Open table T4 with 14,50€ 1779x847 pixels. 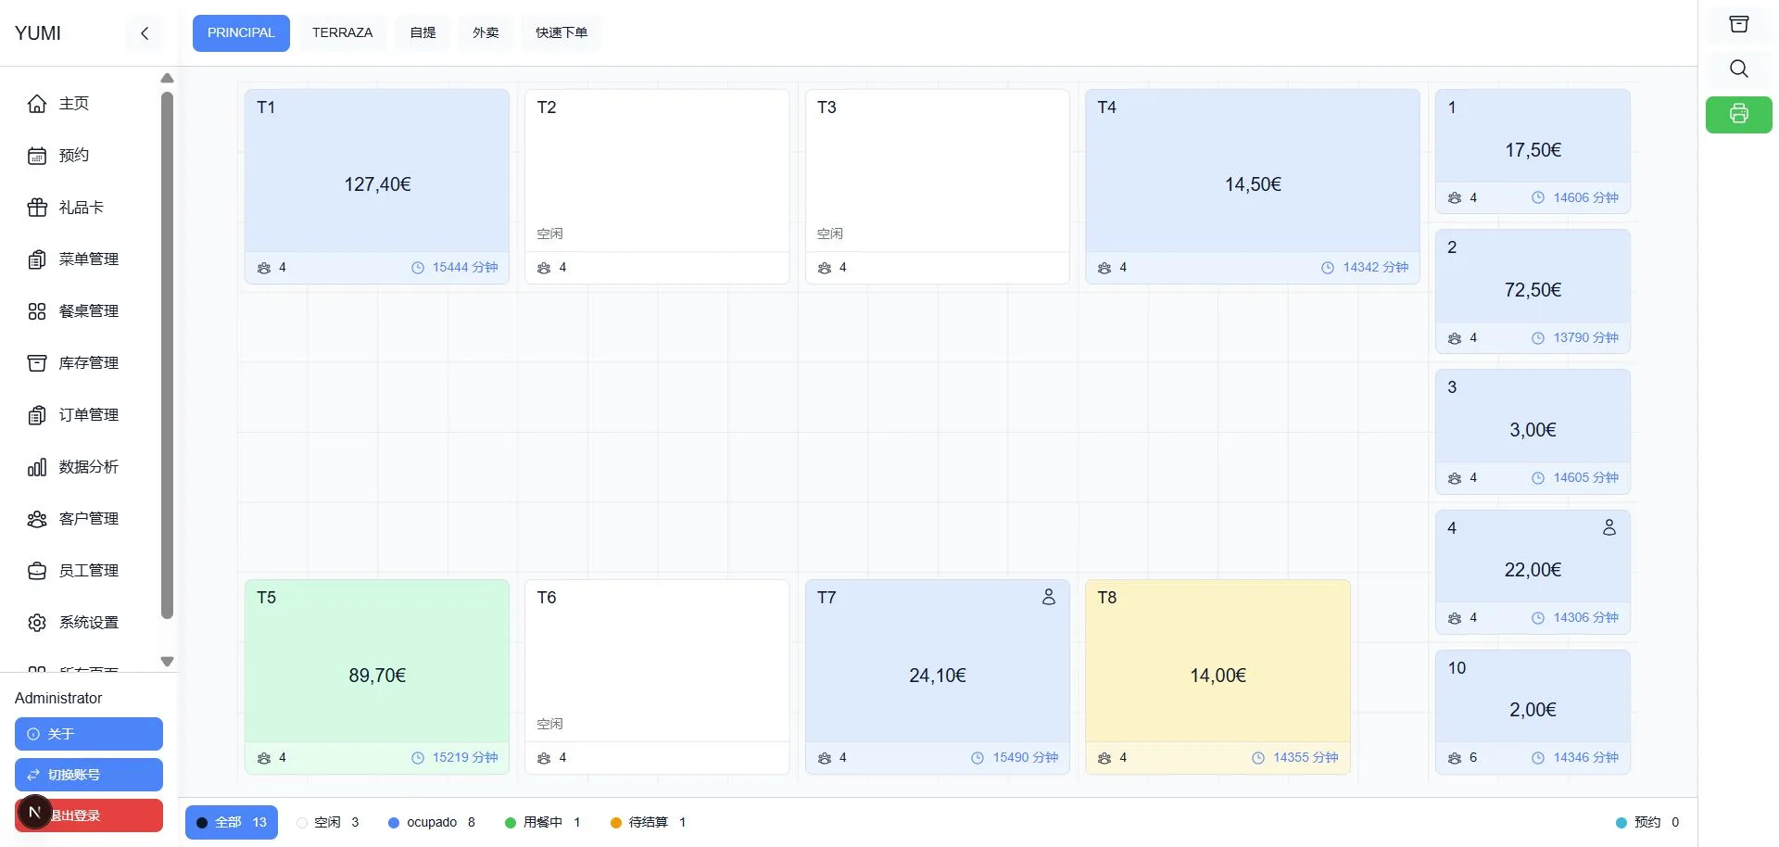click(x=1253, y=186)
